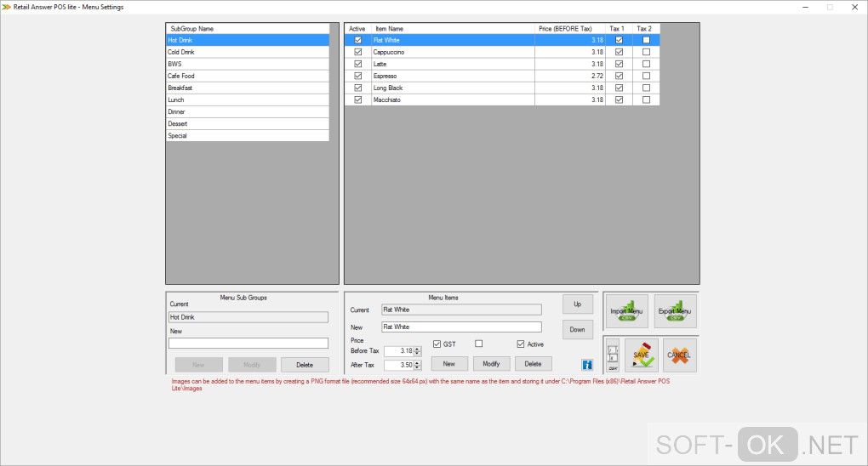Click the Tax 1 column header
Image resolution: width=868 pixels, height=466 pixels.
coord(619,29)
